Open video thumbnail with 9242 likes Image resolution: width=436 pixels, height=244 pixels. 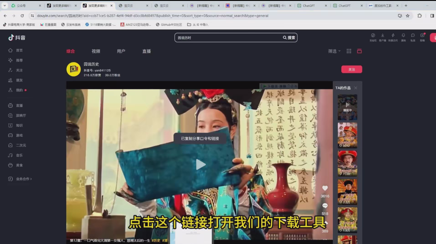click(348, 135)
